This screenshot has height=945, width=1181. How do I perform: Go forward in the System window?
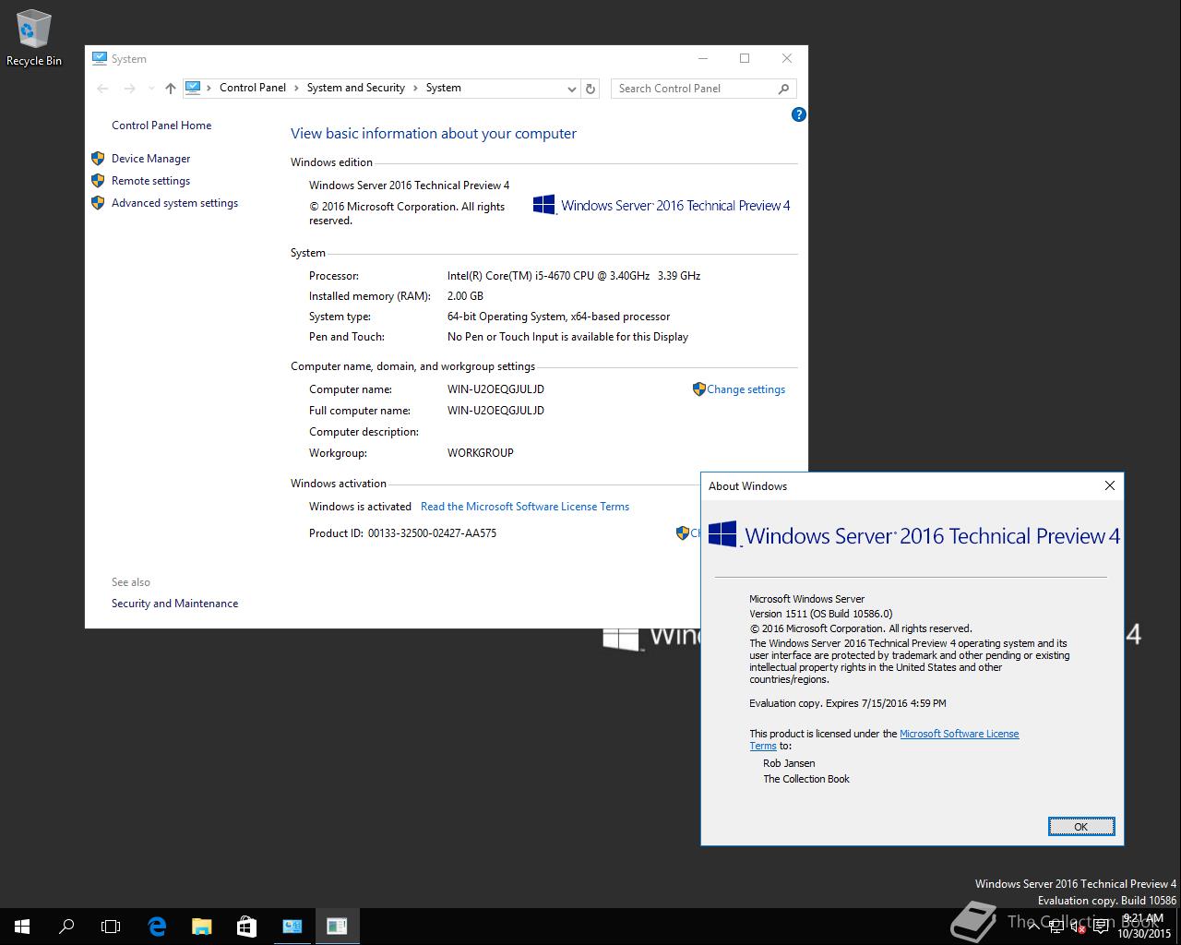click(129, 89)
